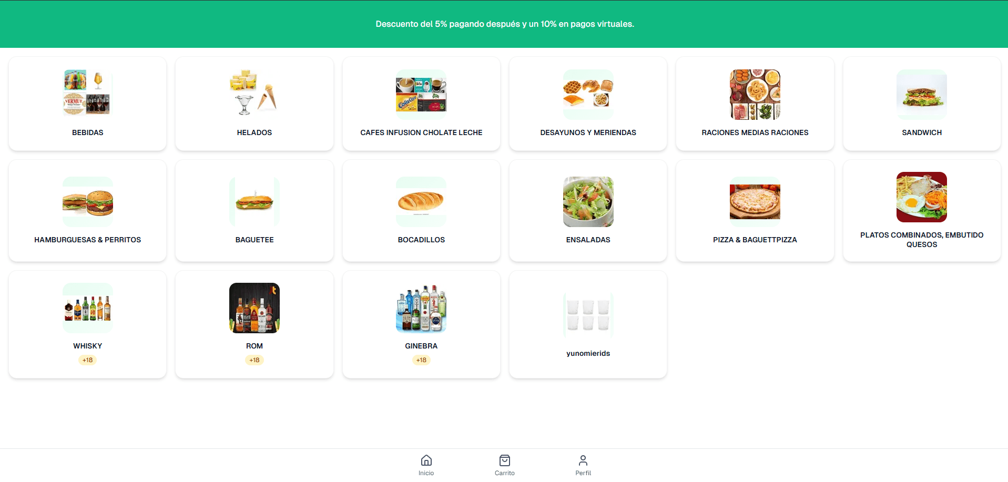Click the green discount banner text
This screenshot has width=1008, height=482.
[505, 24]
